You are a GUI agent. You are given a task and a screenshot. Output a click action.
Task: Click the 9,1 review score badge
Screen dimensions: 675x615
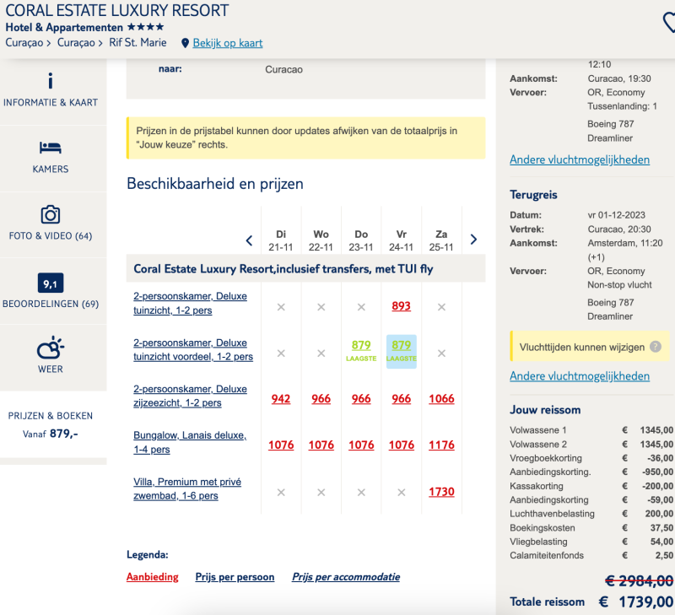(x=51, y=283)
